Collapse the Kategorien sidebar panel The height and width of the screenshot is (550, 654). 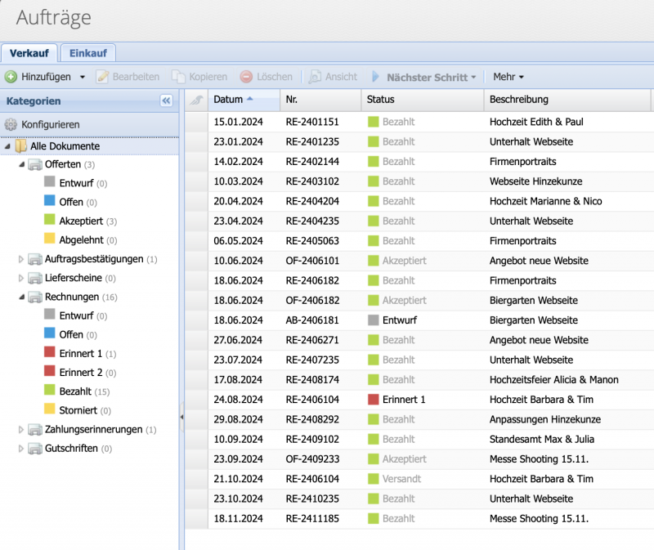tap(166, 101)
